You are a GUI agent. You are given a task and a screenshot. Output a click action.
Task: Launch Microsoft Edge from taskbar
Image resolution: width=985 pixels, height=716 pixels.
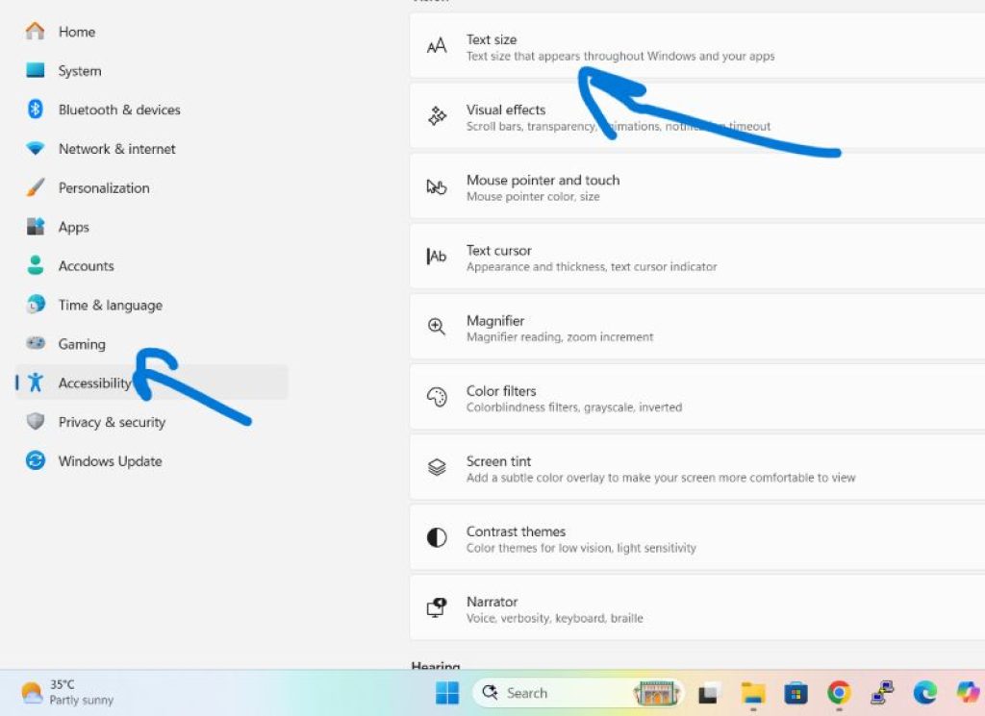coord(924,693)
